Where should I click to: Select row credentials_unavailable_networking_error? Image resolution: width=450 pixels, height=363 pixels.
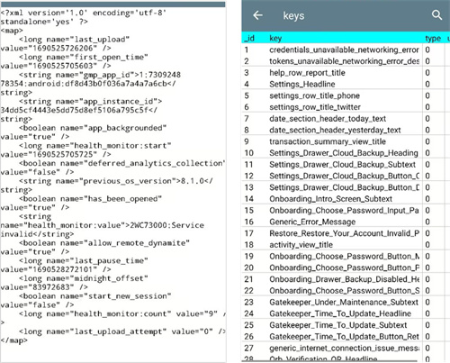click(346, 50)
